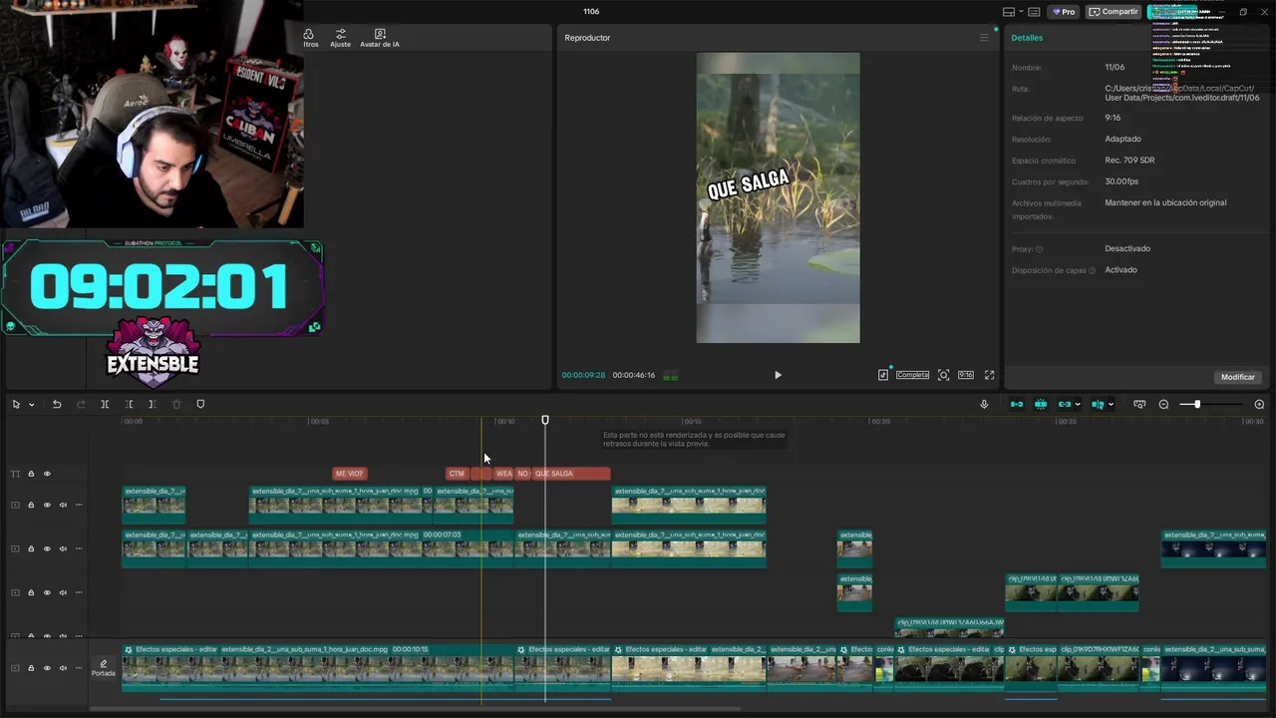
Task: Mute the main track beside Portada
Action: (x=63, y=668)
